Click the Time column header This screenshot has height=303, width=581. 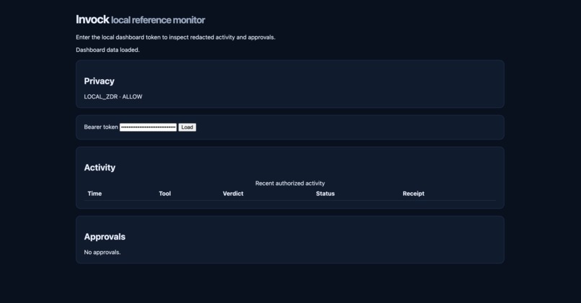[94, 194]
